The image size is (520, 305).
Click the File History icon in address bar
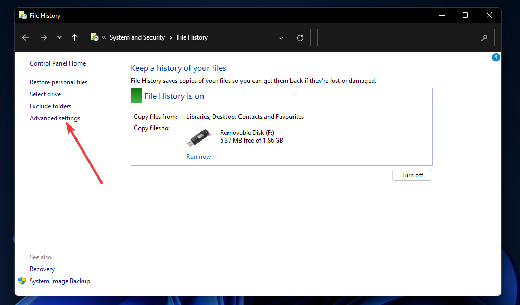[x=95, y=37]
